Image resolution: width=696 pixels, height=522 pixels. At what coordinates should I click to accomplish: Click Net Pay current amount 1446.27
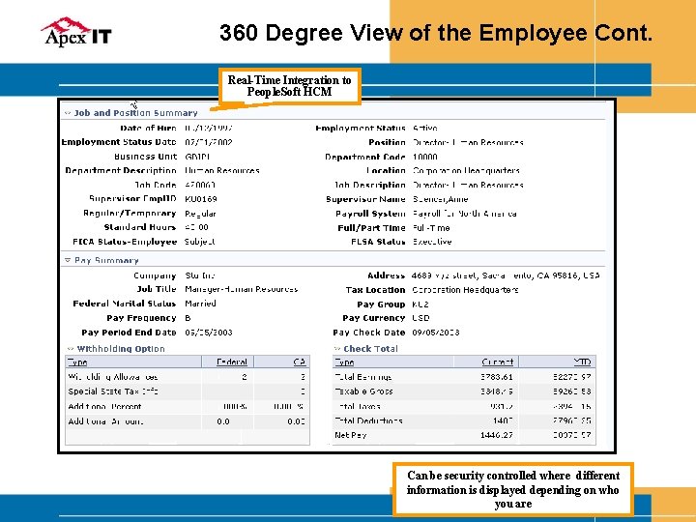point(497,435)
